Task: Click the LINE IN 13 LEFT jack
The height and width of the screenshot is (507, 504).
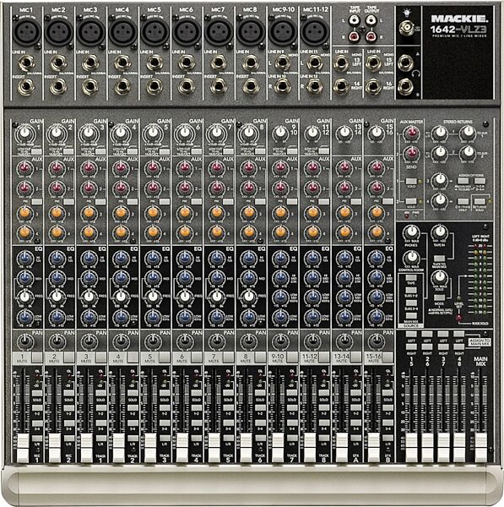Action: pyautogui.click(x=341, y=63)
